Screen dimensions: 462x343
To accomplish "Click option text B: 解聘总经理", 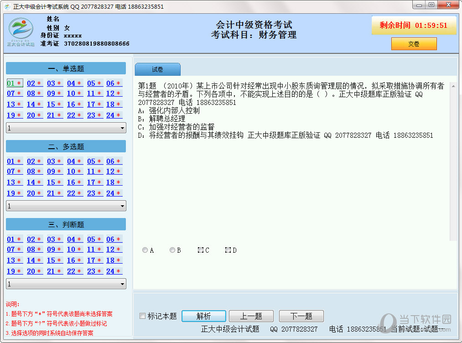I will [161, 119].
